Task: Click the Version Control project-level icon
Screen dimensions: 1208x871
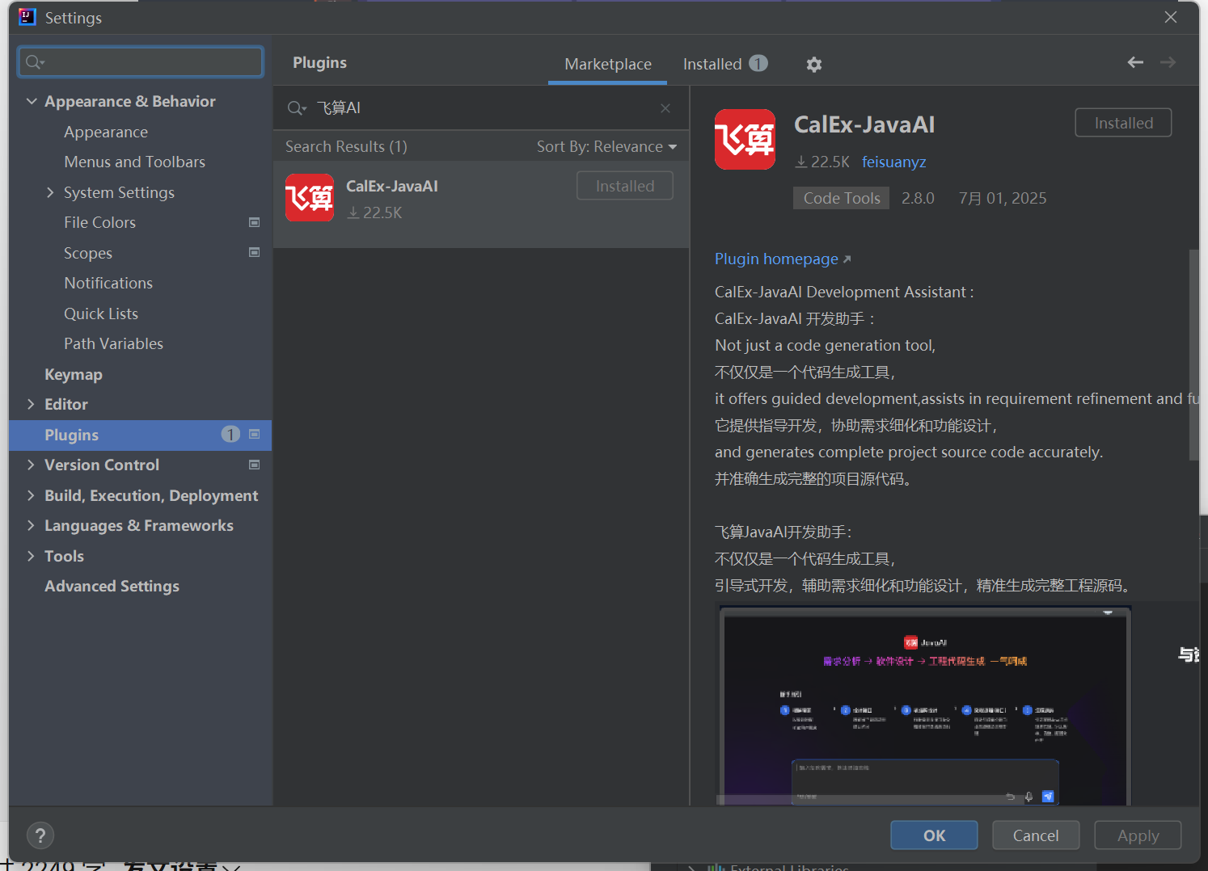Action: tap(255, 465)
